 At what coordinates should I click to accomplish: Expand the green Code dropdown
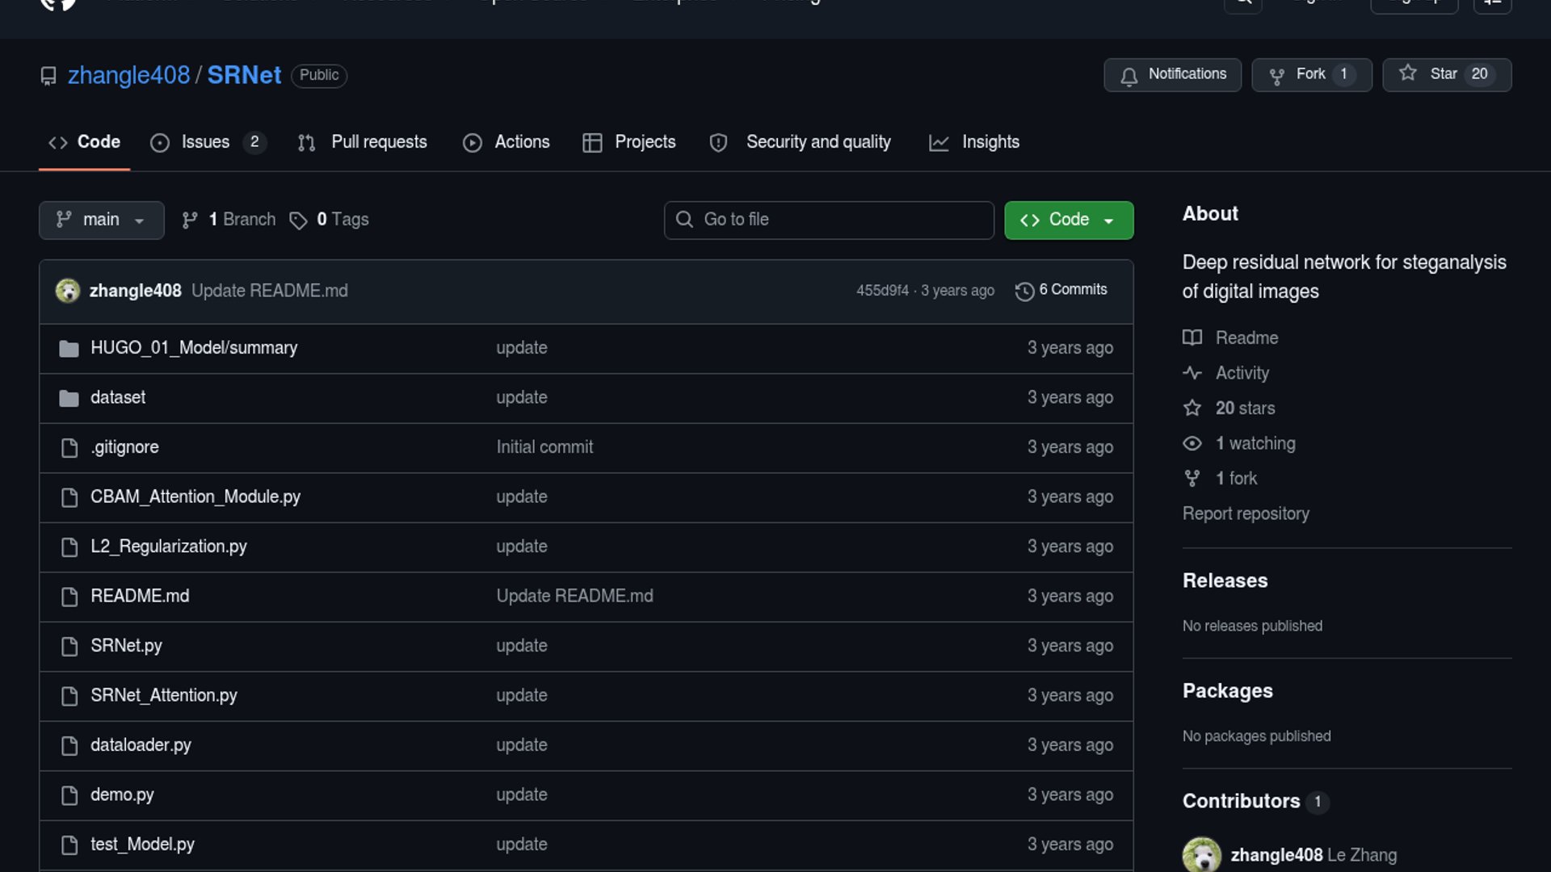coord(1068,220)
